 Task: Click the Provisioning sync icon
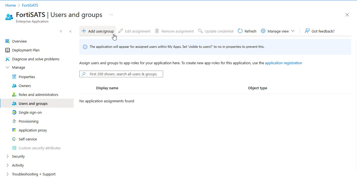click(14, 121)
